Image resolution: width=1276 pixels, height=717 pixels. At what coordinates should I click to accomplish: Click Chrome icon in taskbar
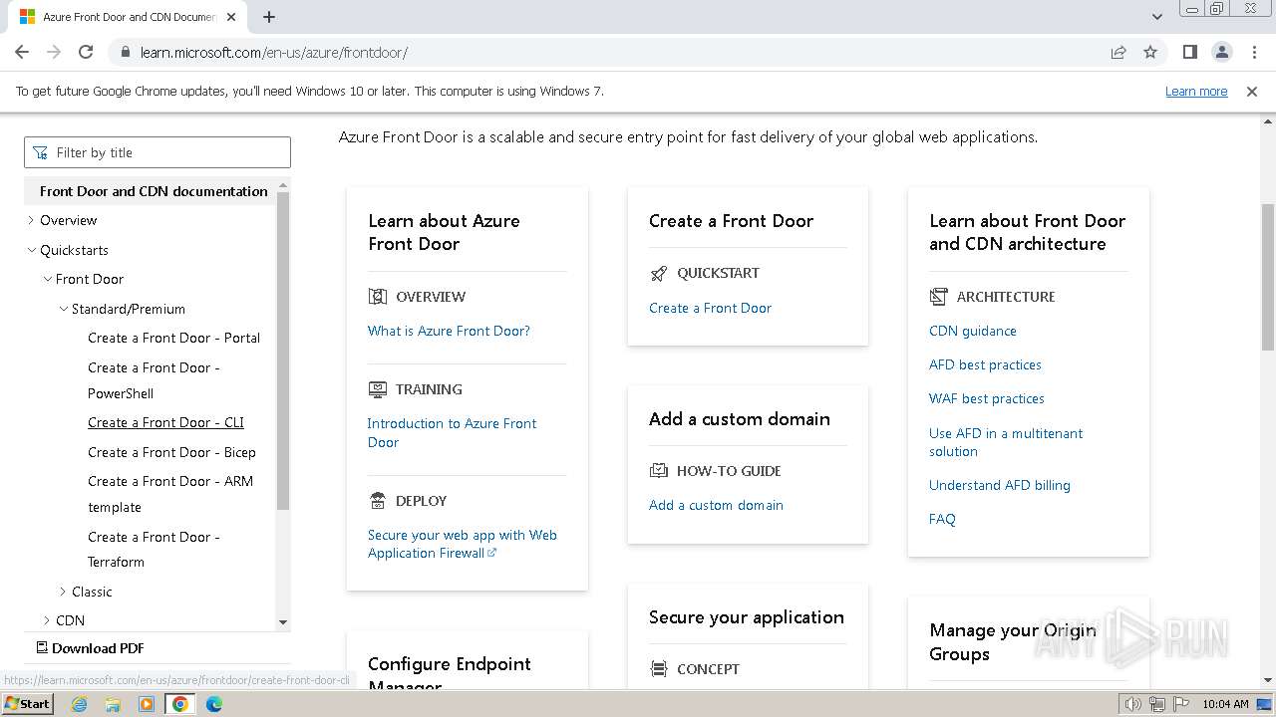click(180, 704)
